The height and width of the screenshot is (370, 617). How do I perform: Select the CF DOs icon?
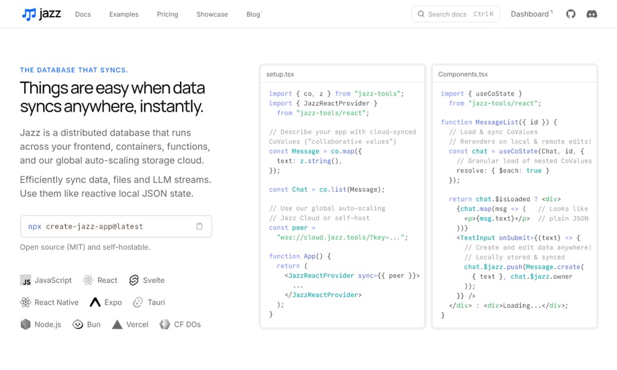(x=164, y=324)
